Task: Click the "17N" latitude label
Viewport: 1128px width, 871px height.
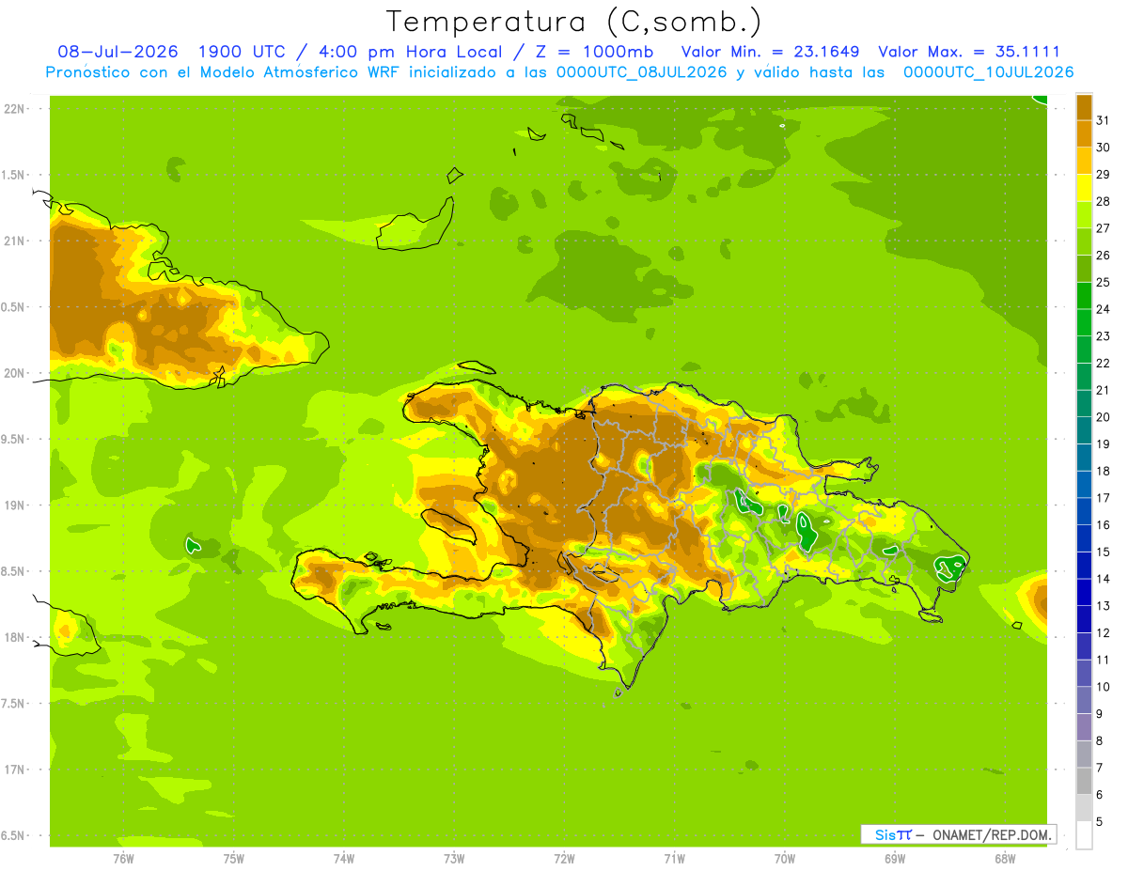Action: [15, 770]
